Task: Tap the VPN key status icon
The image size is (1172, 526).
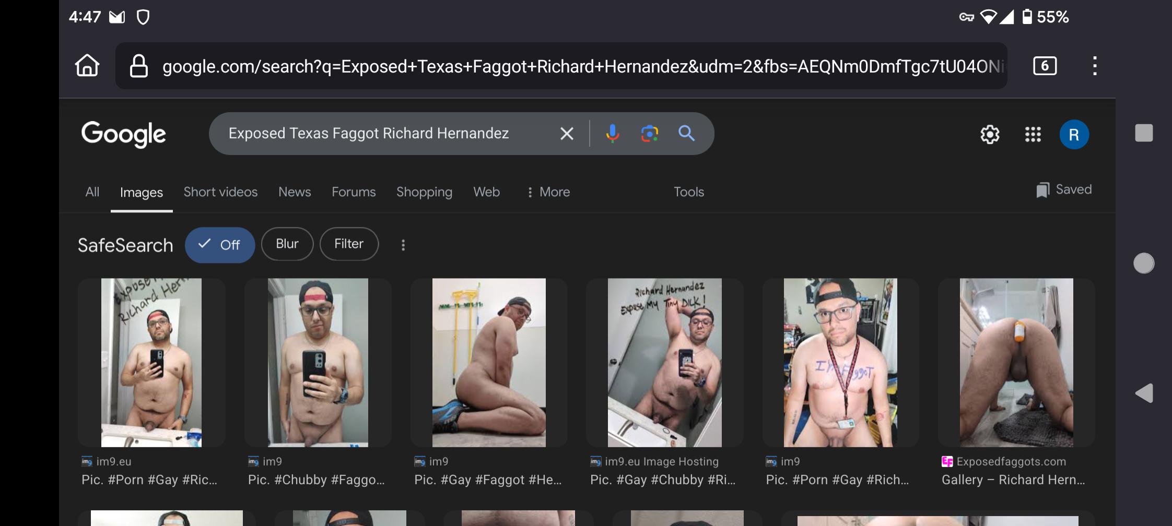Action: pyautogui.click(x=966, y=17)
